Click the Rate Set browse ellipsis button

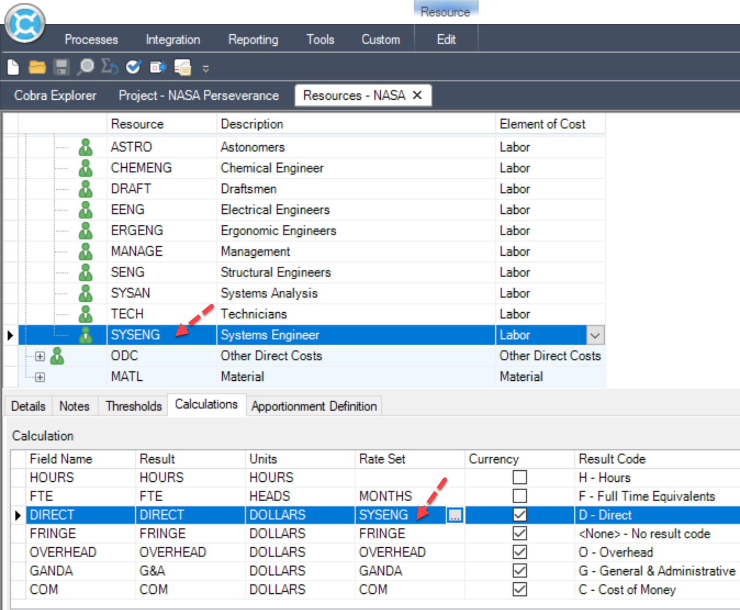click(455, 515)
